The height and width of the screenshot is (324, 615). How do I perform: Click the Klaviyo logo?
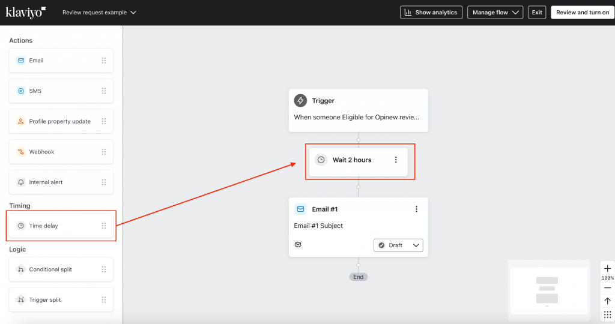pos(26,13)
